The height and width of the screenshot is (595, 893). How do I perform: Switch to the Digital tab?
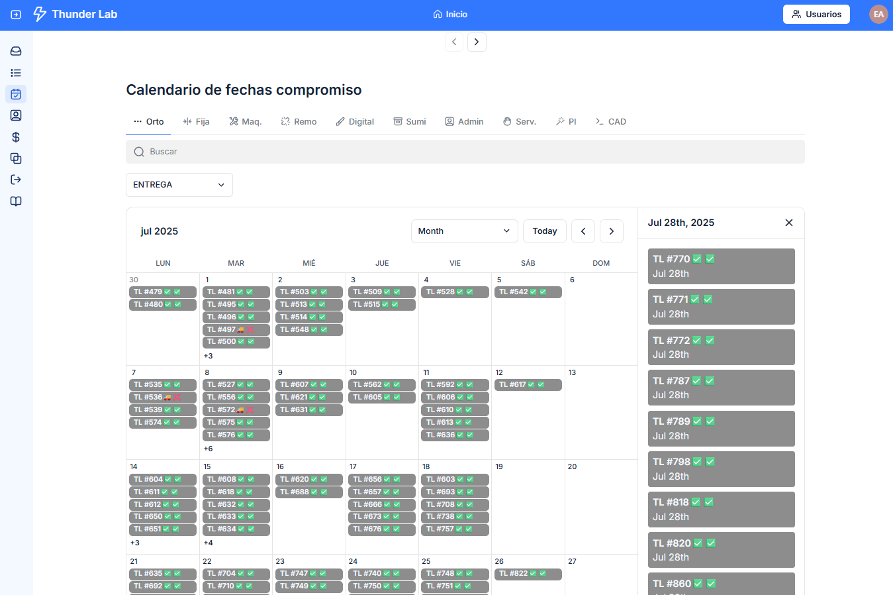click(355, 122)
